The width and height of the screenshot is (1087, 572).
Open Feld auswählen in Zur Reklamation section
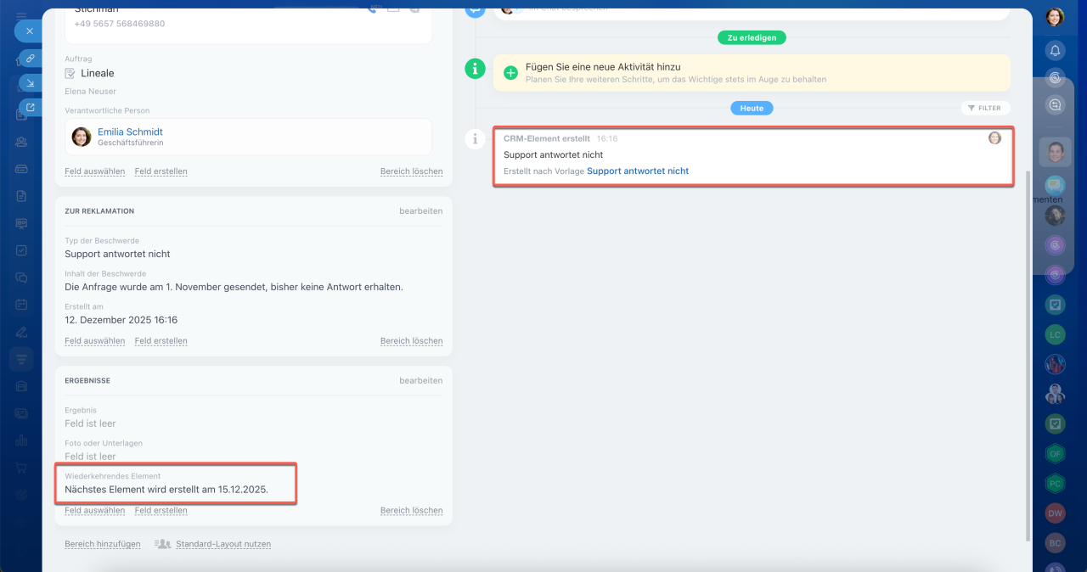(94, 340)
